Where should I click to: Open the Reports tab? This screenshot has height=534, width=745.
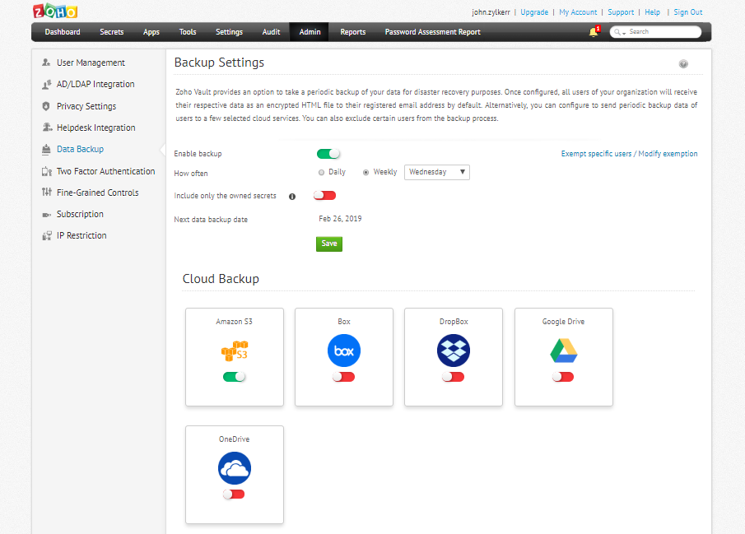353,32
